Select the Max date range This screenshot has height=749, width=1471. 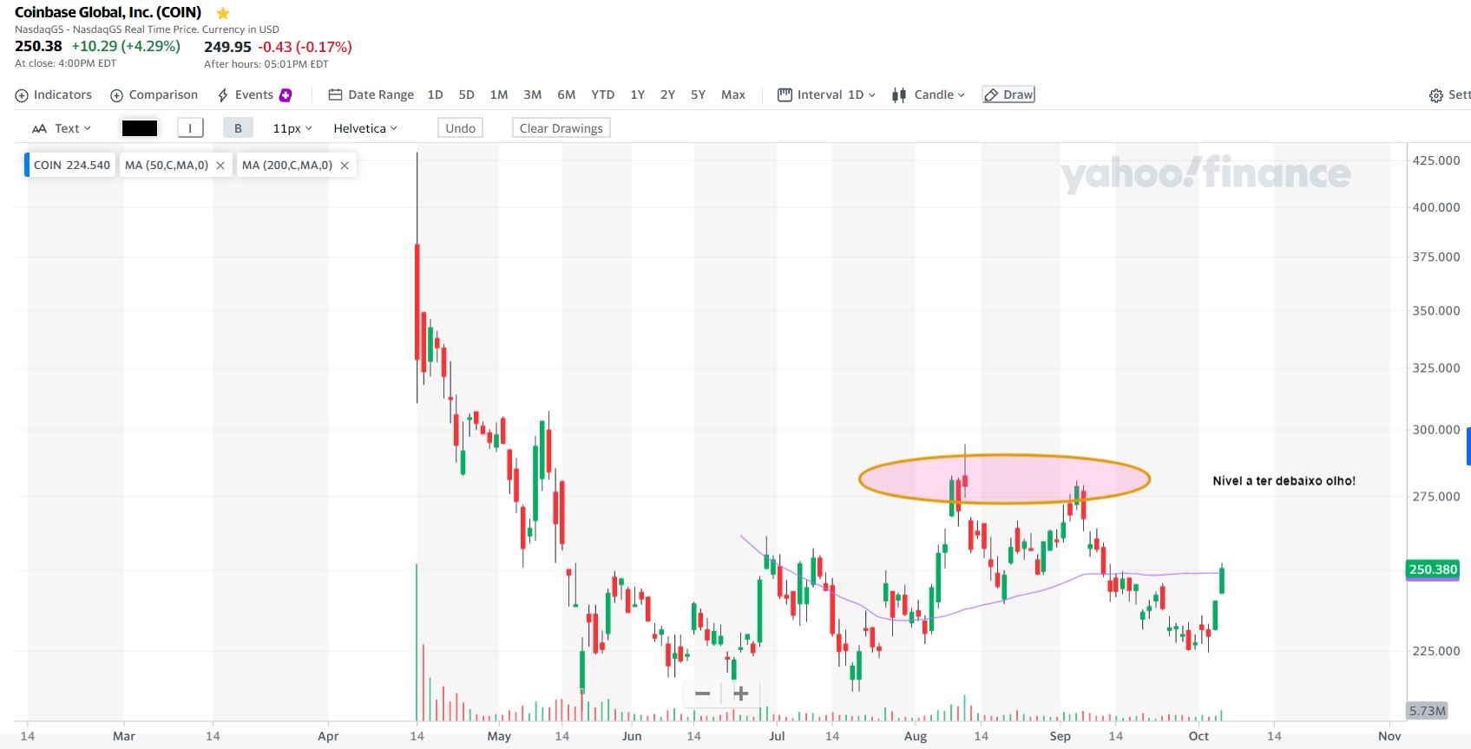click(x=733, y=95)
